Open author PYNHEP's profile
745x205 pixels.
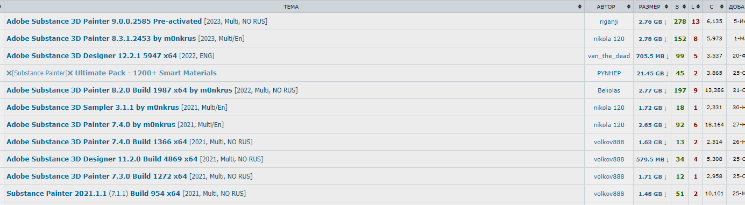[609, 73]
